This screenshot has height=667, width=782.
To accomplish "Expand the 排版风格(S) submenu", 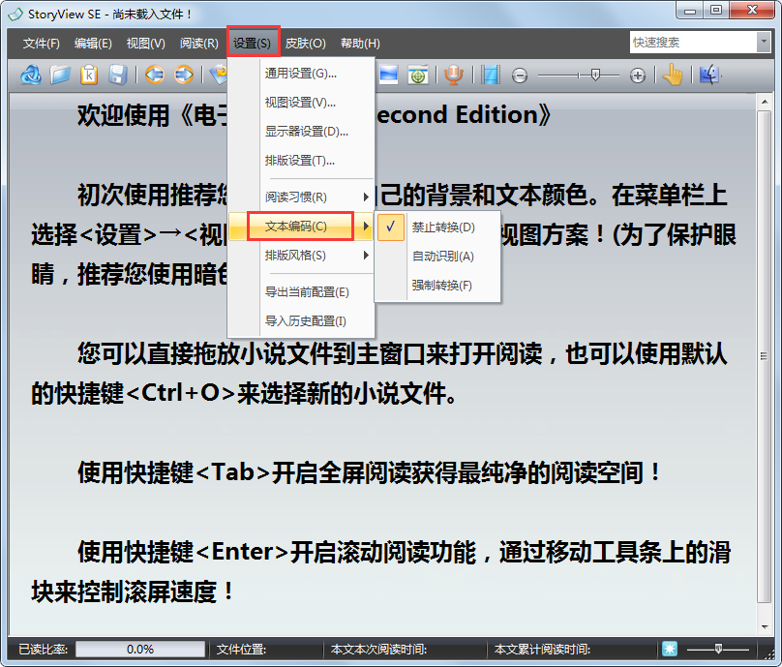I will point(281,257).
